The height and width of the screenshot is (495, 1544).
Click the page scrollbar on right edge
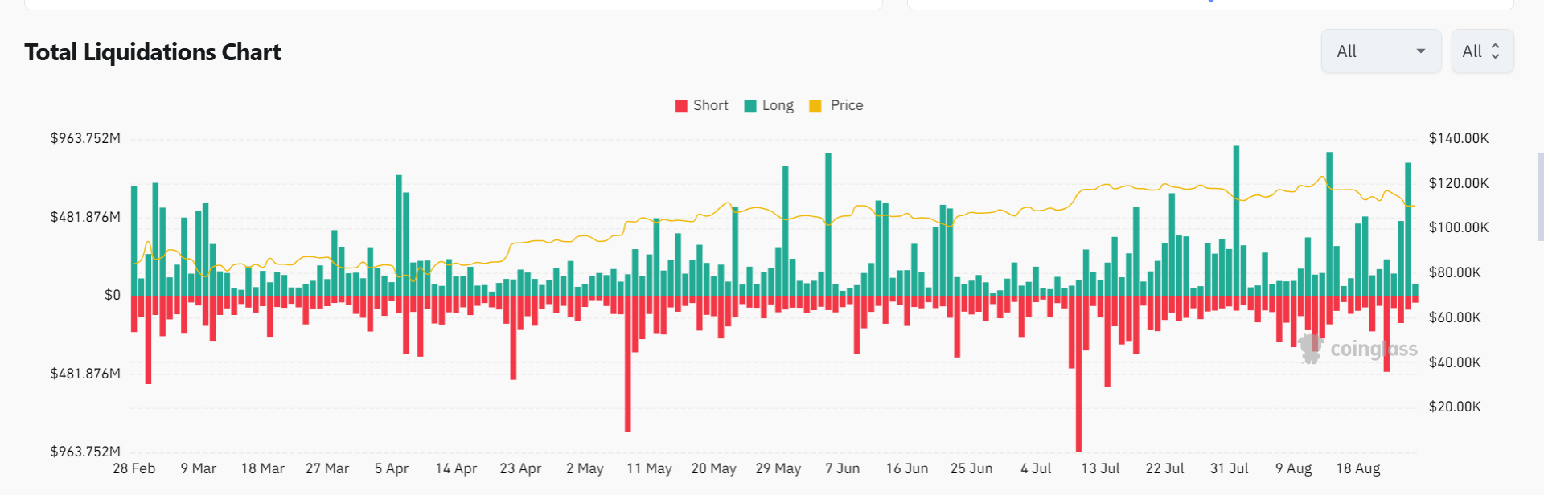1540,197
